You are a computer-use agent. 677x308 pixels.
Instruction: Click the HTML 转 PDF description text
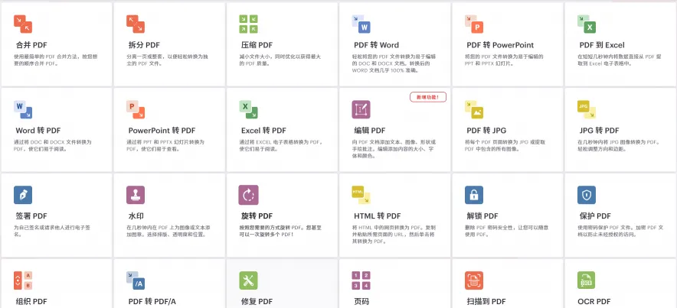pyautogui.click(x=394, y=235)
